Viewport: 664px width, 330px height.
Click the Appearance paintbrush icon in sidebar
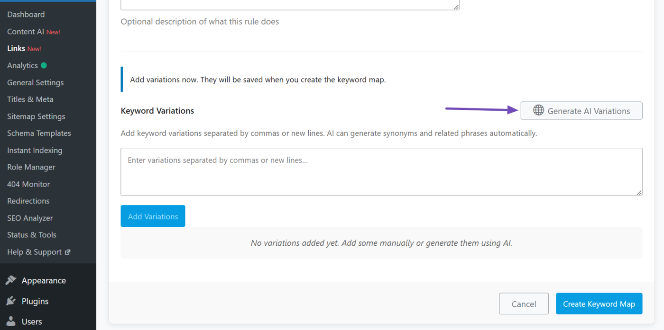11,280
